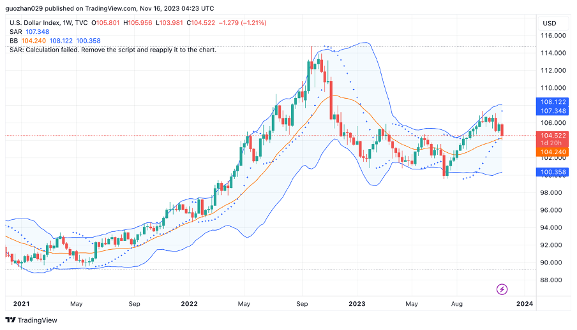Open the USD currency label on price axis
577x330 pixels.
point(549,23)
